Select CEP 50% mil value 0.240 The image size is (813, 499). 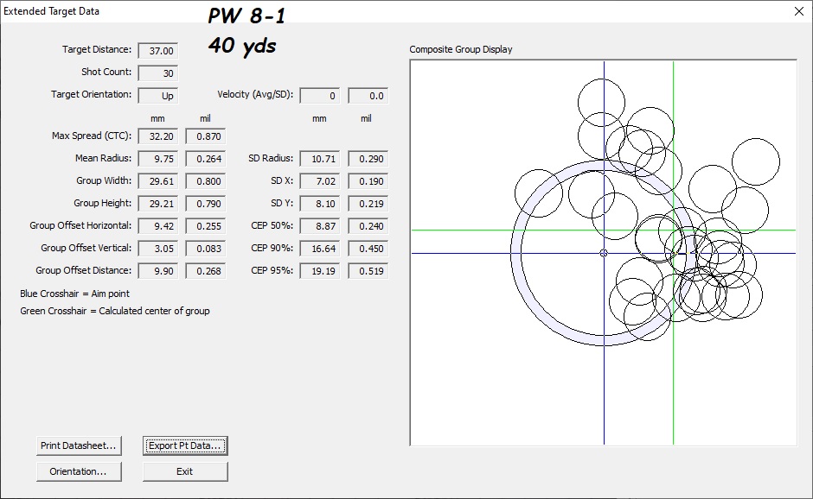tap(368, 226)
